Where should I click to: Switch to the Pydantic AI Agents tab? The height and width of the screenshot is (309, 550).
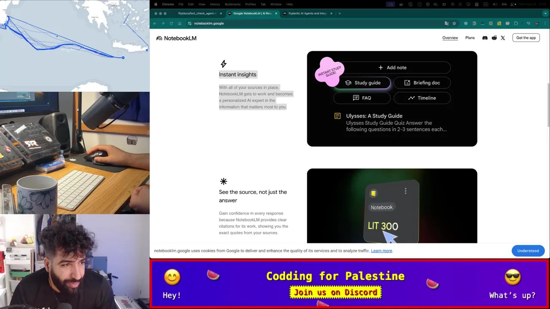[x=308, y=13]
